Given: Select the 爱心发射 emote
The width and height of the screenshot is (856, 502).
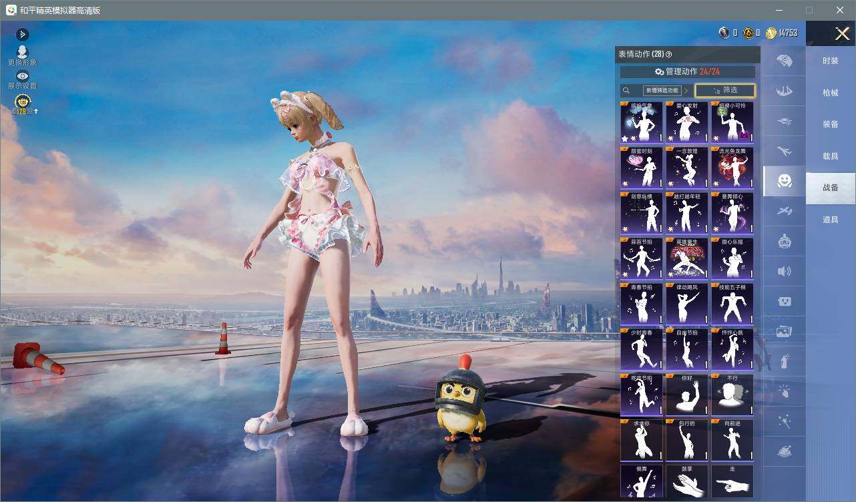Looking at the screenshot, I should [x=686, y=121].
